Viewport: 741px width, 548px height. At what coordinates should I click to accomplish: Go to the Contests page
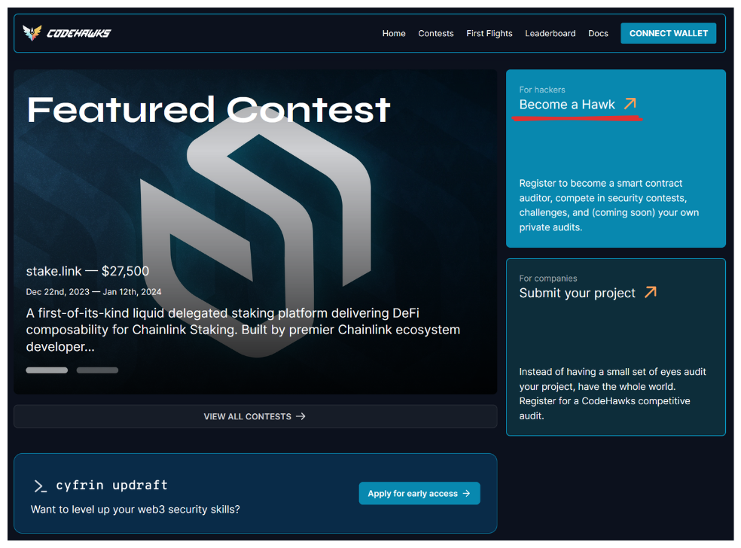(436, 33)
